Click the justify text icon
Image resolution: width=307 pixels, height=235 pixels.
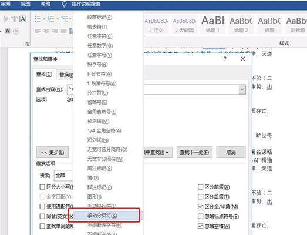(x=63, y=31)
